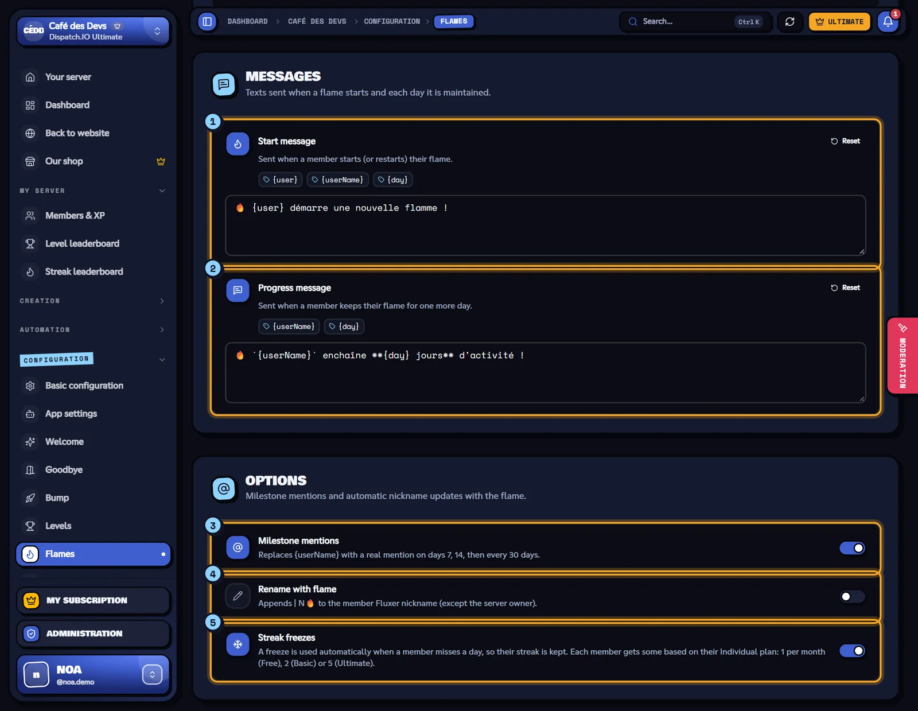918x711 pixels.
Task: Click the Flames breadcrumb pill
Action: (x=454, y=21)
